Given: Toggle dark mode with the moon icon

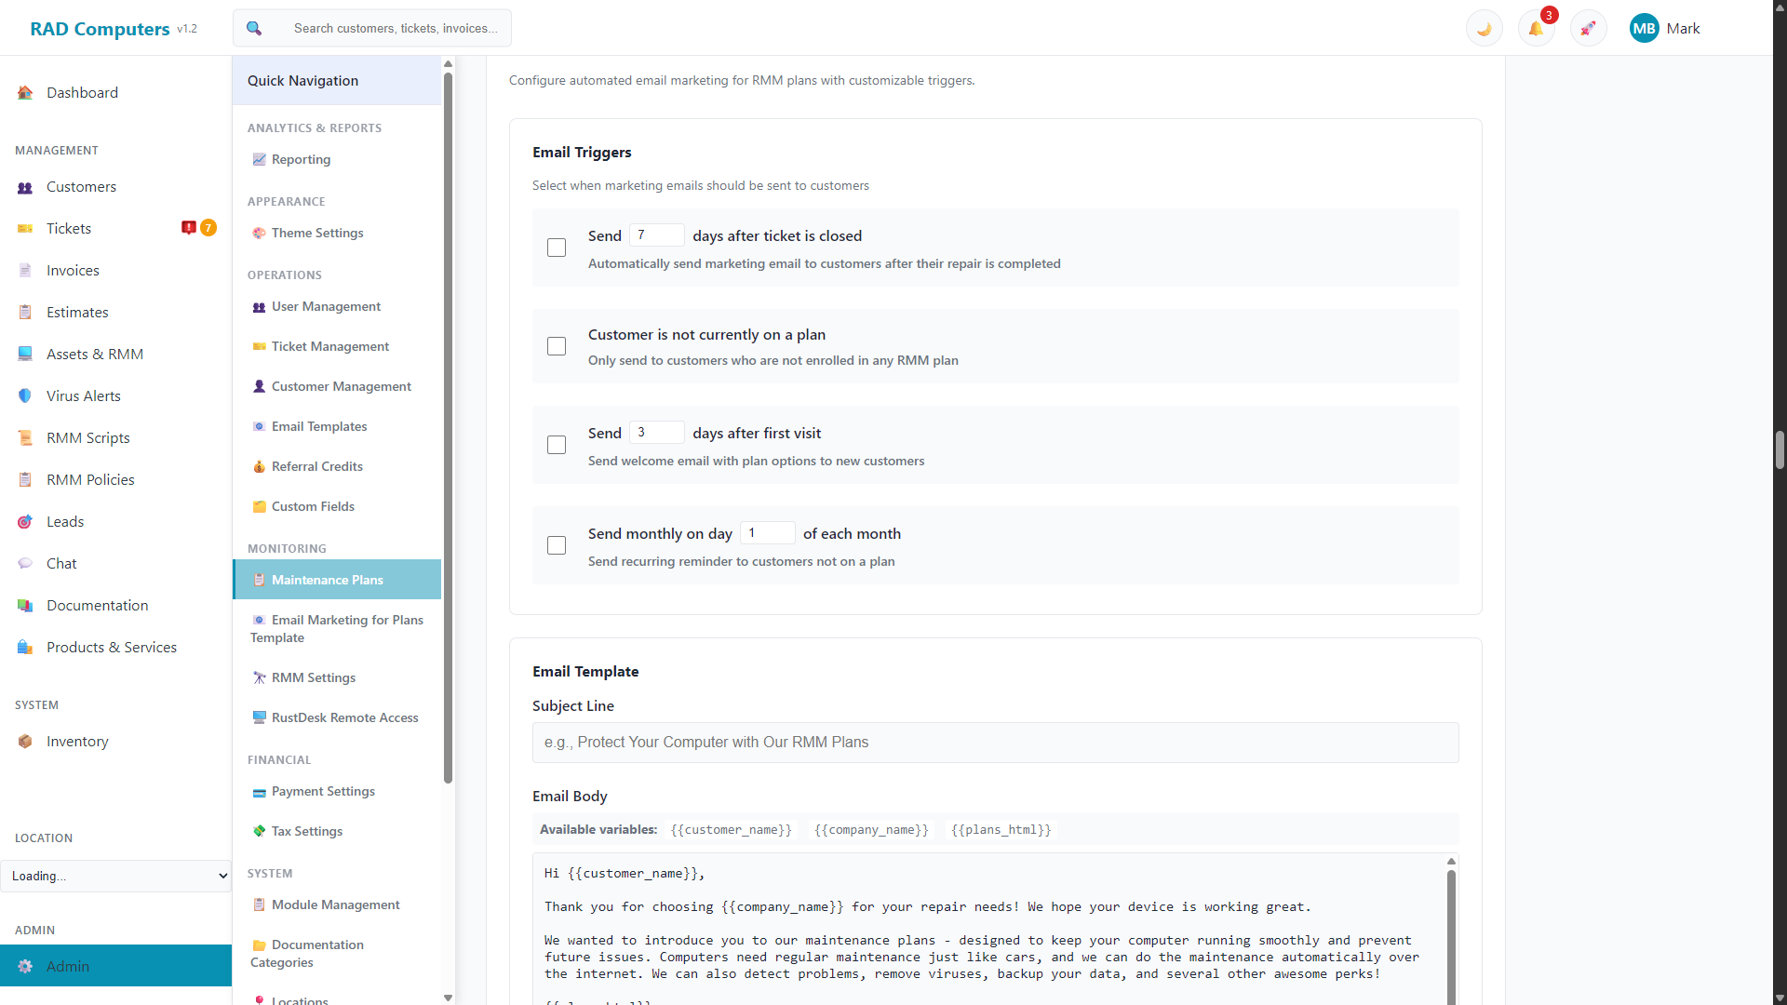Looking at the screenshot, I should click(x=1483, y=28).
